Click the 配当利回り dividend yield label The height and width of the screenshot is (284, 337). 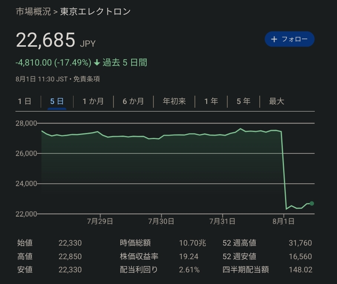click(139, 270)
